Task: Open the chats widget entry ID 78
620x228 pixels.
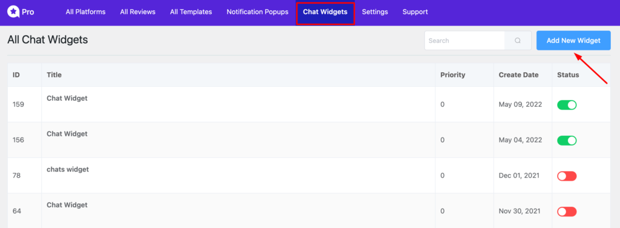Action: click(68, 169)
